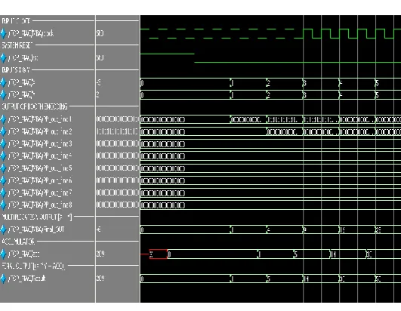Click the x input signal diamond icon

tap(3, 82)
